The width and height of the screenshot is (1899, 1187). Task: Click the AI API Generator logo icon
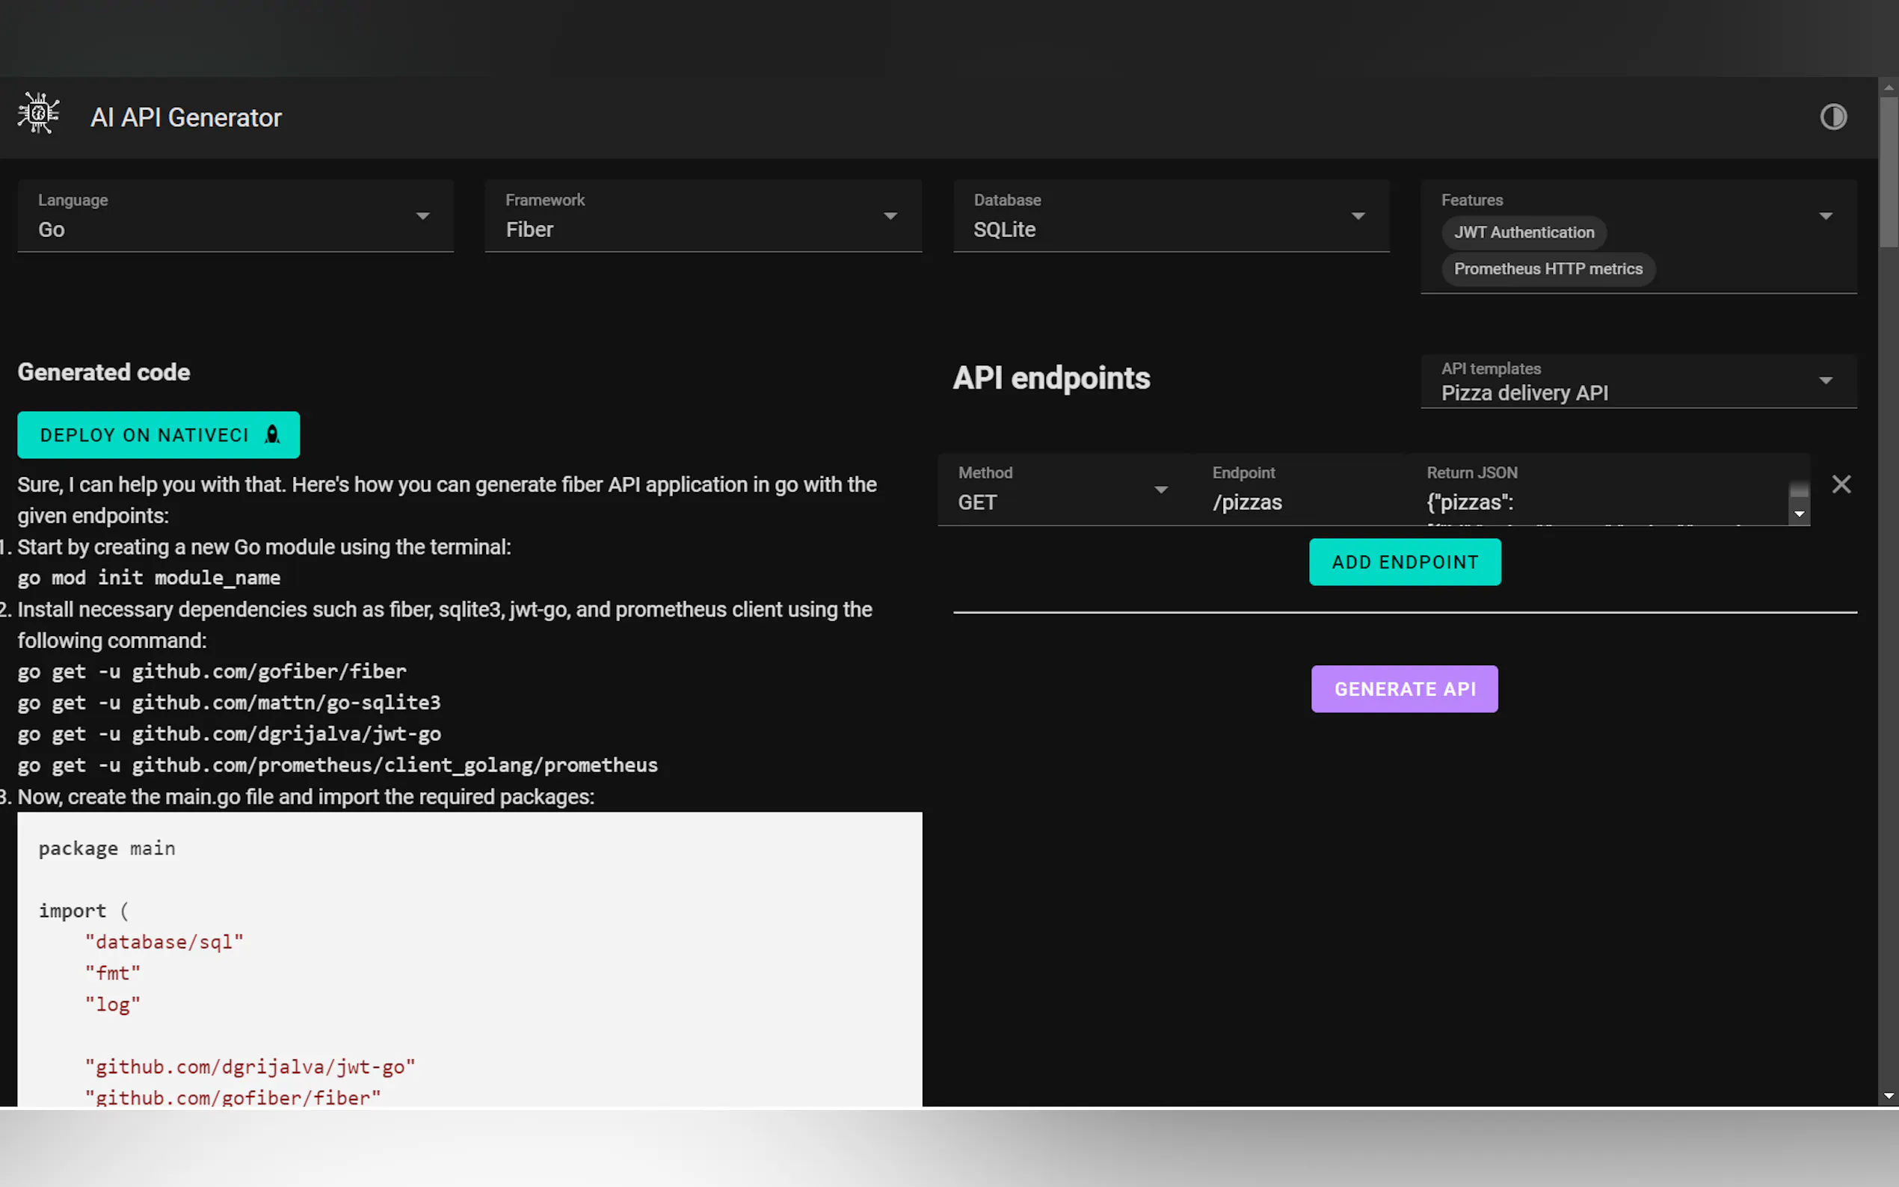click(x=37, y=114)
